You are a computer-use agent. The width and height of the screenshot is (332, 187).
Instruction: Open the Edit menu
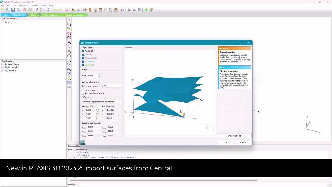pos(9,6)
